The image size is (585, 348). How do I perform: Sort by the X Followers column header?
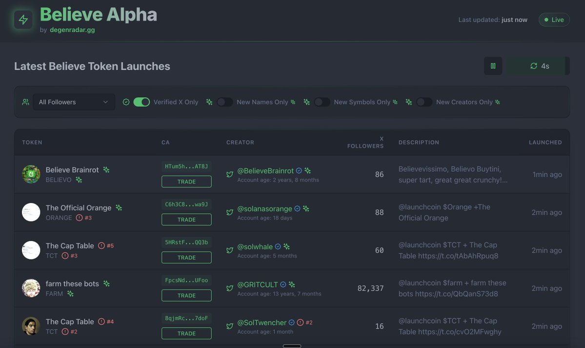(365, 142)
